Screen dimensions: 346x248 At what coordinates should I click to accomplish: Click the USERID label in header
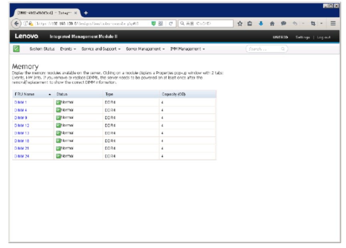[280, 37]
